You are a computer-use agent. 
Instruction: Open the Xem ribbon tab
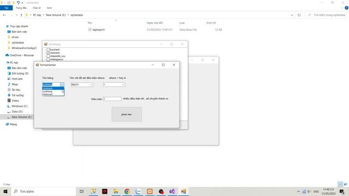coord(49,8)
